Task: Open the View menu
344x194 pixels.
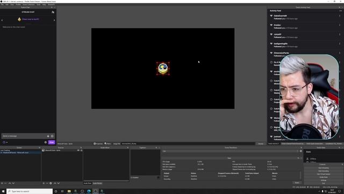Action: [12, 4]
